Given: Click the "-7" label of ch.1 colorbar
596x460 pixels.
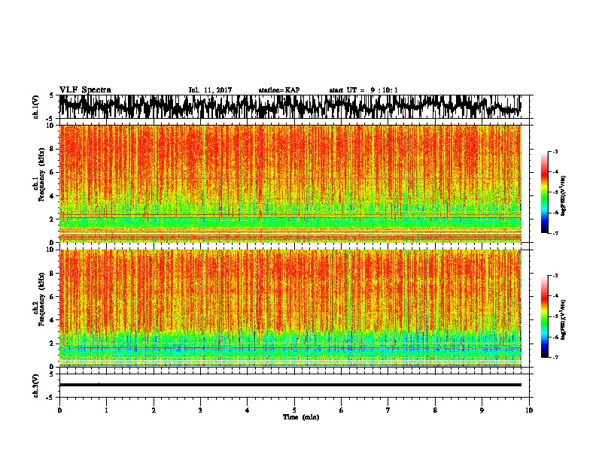Looking at the screenshot, I should pos(555,233).
